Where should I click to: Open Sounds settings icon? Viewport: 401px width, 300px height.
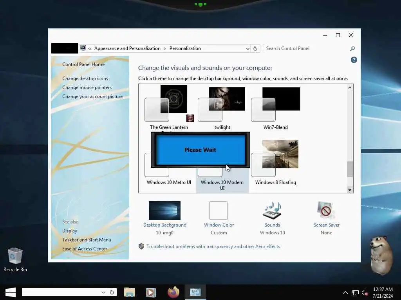[272, 211]
